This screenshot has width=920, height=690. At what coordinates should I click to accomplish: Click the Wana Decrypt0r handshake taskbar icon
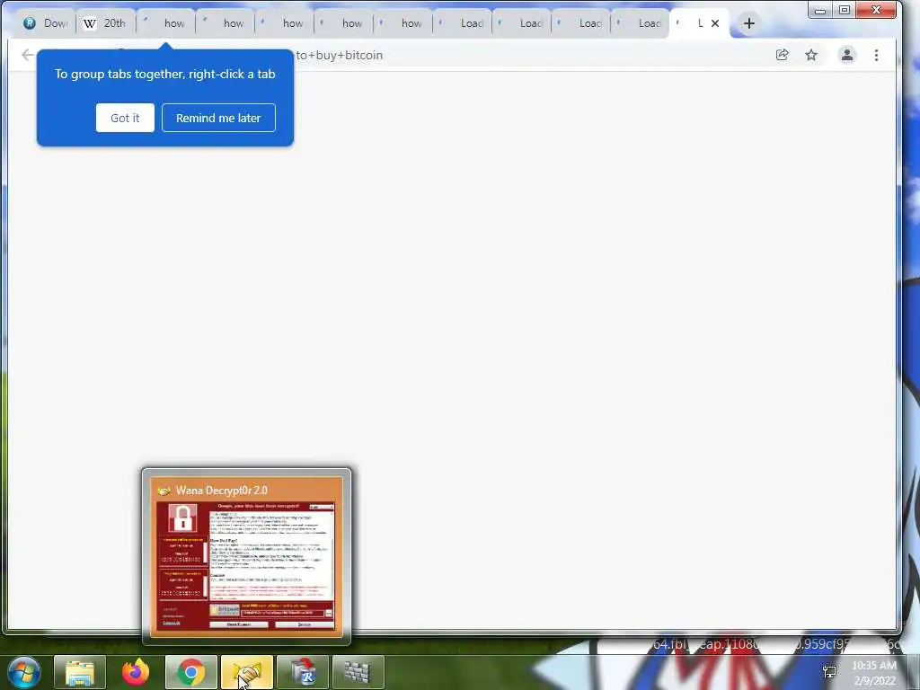pos(246,672)
